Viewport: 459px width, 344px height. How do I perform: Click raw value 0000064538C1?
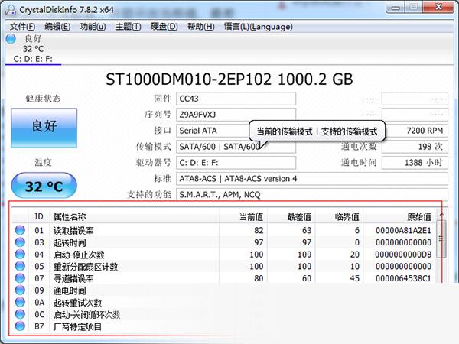point(403,278)
